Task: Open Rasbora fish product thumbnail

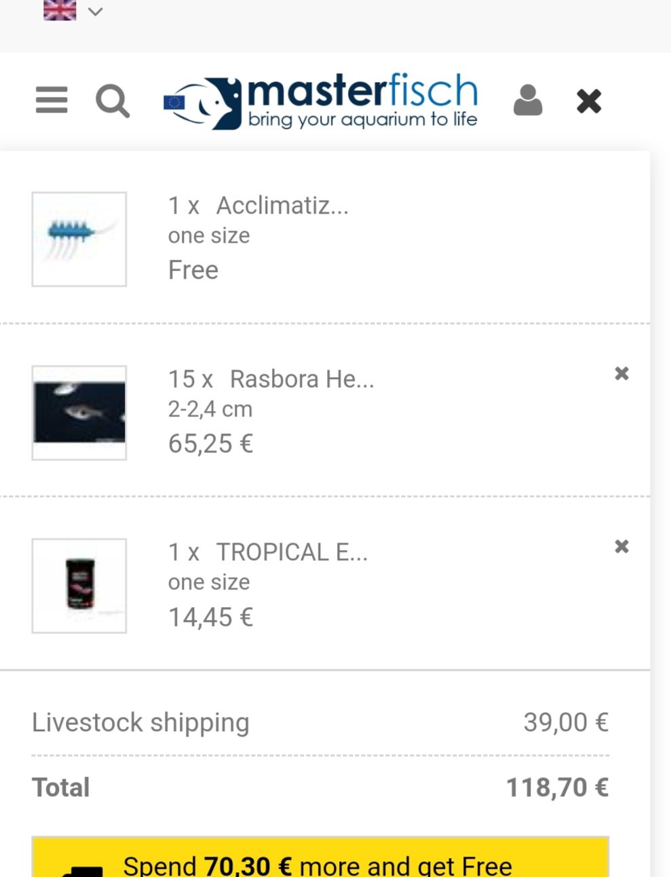Action: coord(79,413)
